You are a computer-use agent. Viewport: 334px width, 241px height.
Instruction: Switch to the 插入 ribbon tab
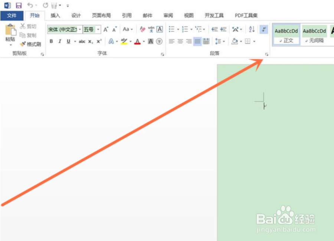tap(55, 15)
